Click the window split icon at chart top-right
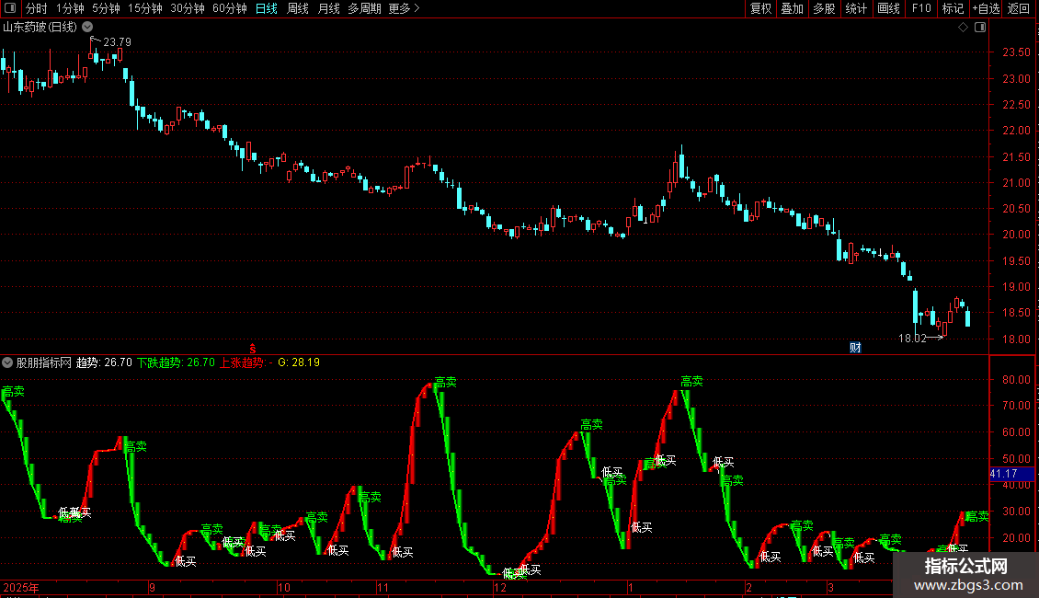Viewport: 1039px width, 598px height. click(980, 27)
